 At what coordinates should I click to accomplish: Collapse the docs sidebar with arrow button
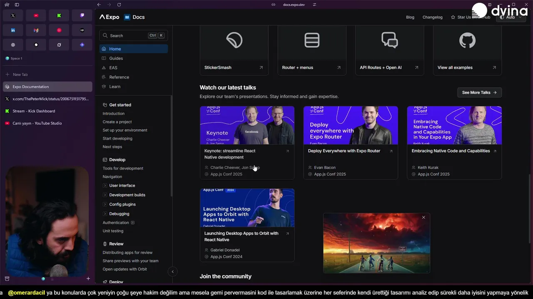[x=172, y=272]
